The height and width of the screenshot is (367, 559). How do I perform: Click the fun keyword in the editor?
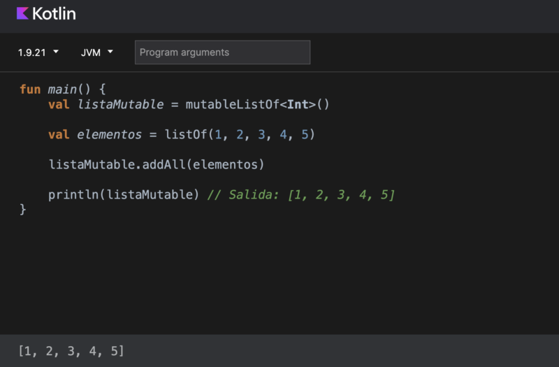30,89
